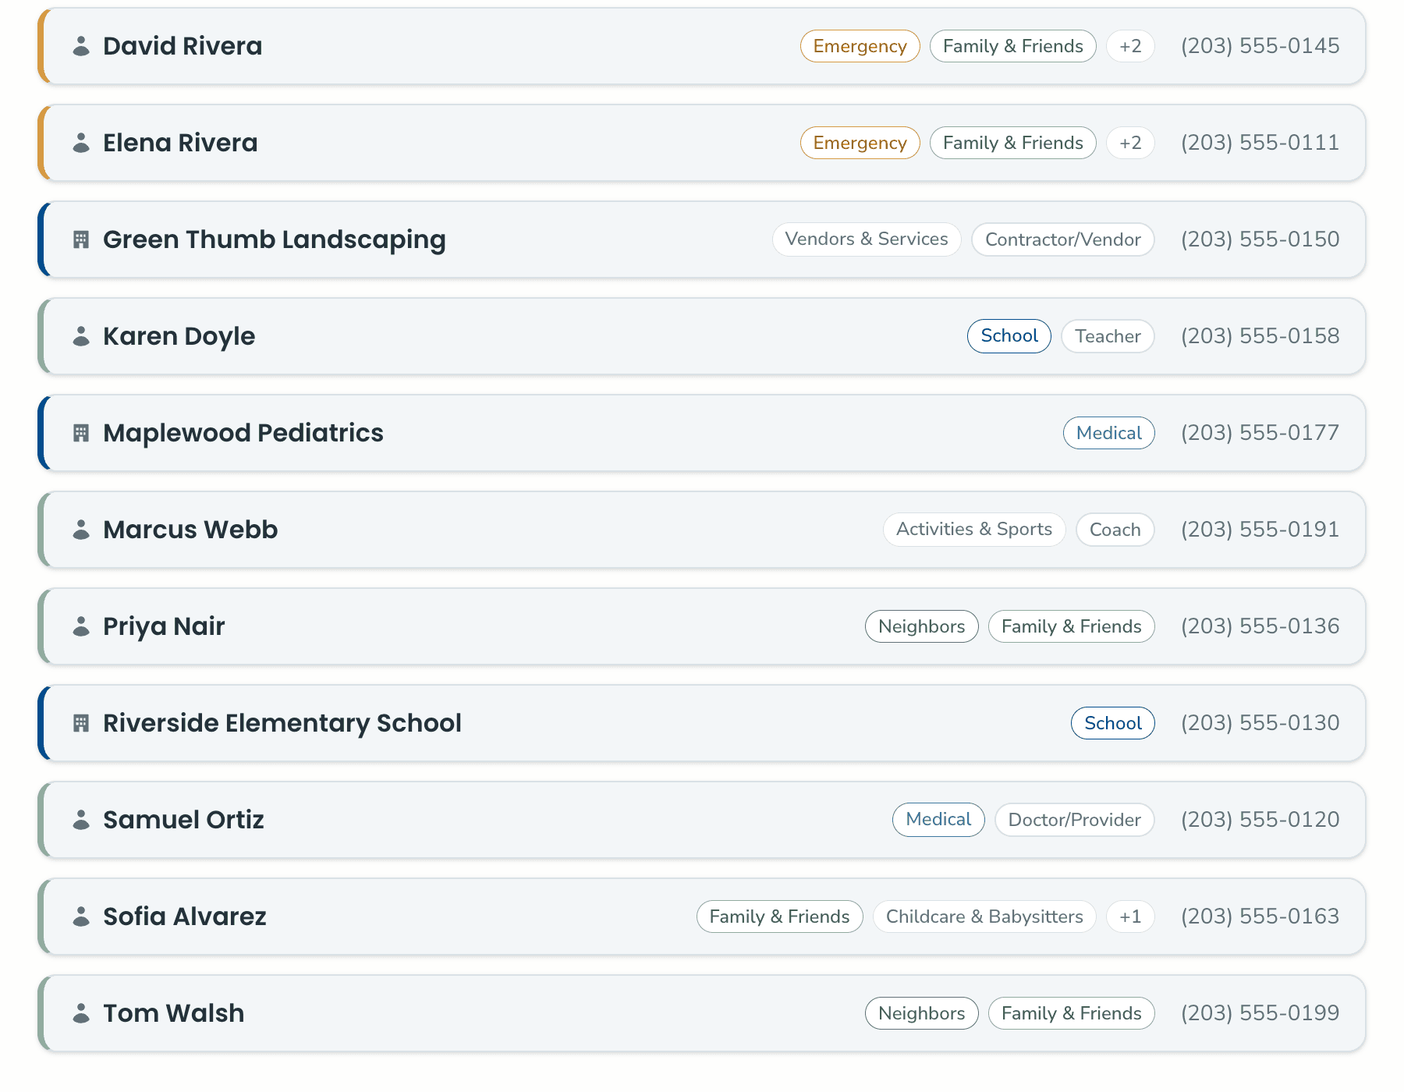The image size is (1404, 1092).
Task: Click the building icon beside Green Thumb Landscaping
Action: tap(81, 239)
